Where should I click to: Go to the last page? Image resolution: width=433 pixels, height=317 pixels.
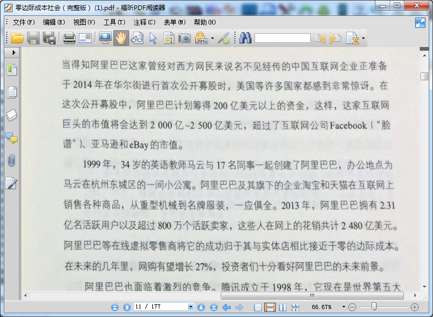214,307
